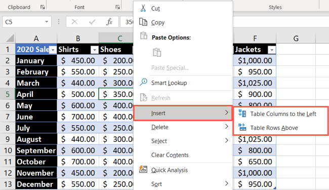
Task: Open the Select menu entry
Action: [183, 141]
